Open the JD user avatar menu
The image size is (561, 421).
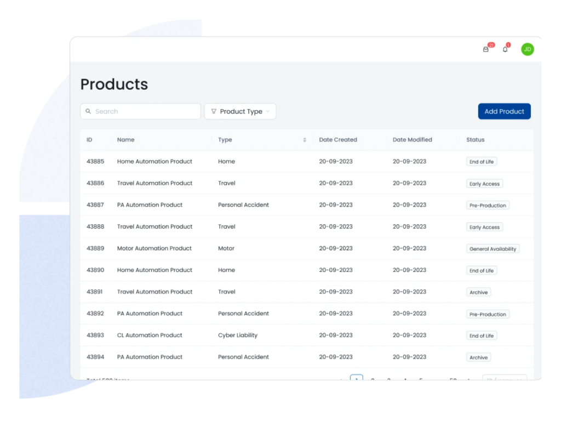coord(527,49)
